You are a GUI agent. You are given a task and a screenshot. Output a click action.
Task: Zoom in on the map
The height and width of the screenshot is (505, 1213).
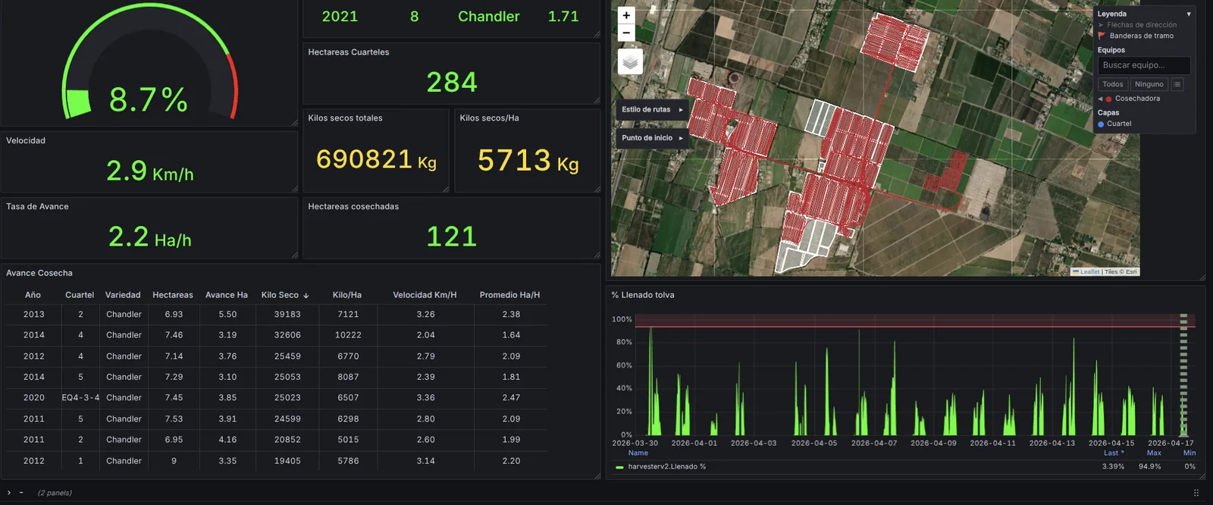tap(626, 15)
